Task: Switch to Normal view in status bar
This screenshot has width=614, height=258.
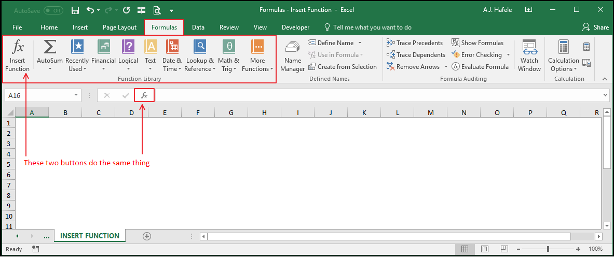Action: [465, 249]
